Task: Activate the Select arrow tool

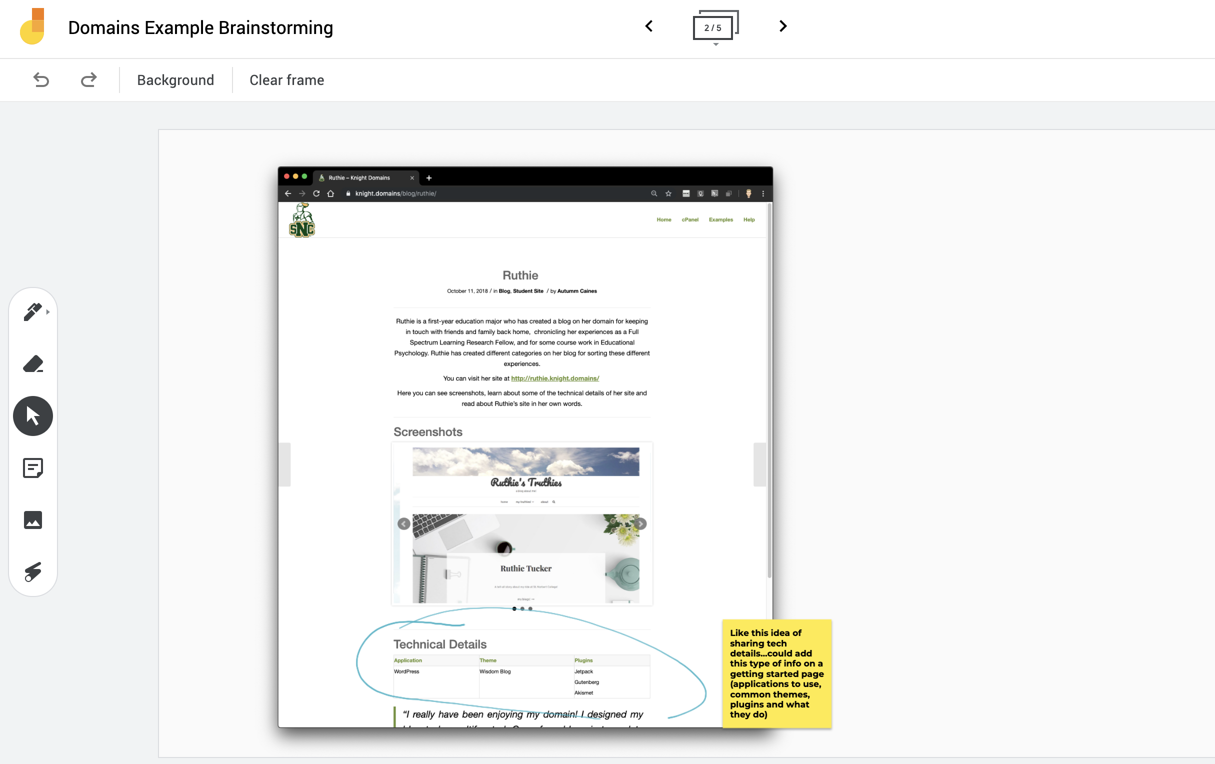Action: (33, 416)
